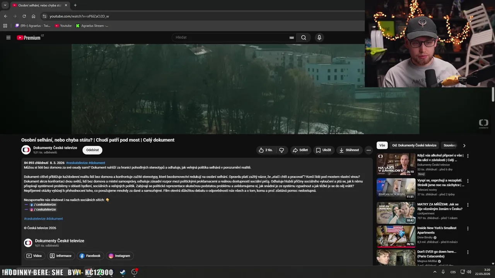Screen dimensions: 495x278
Task: Click the search magnifier button
Action: pyautogui.click(x=304, y=37)
